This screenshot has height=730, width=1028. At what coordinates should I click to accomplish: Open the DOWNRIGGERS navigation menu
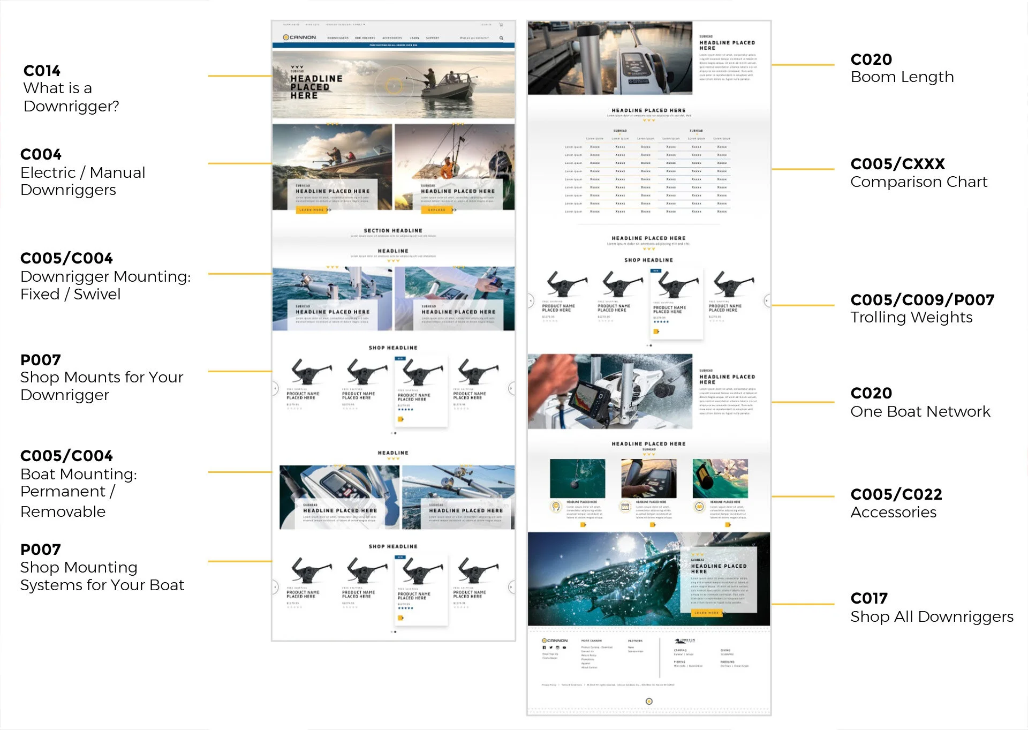coord(338,37)
